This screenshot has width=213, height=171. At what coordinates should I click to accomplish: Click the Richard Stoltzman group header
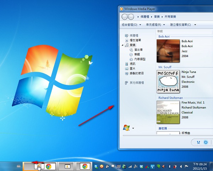[x=170, y=98]
